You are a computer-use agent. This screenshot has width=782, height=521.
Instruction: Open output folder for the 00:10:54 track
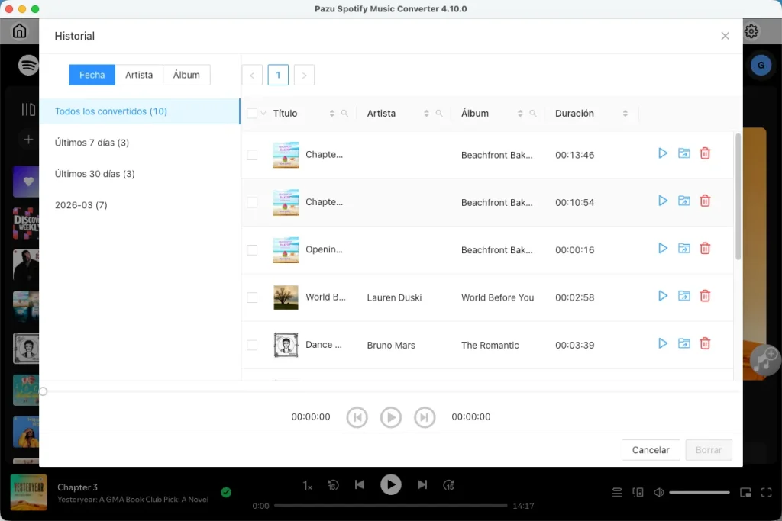tap(683, 201)
